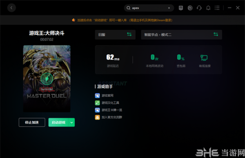Click the green lightning acceleration badge

47,79
